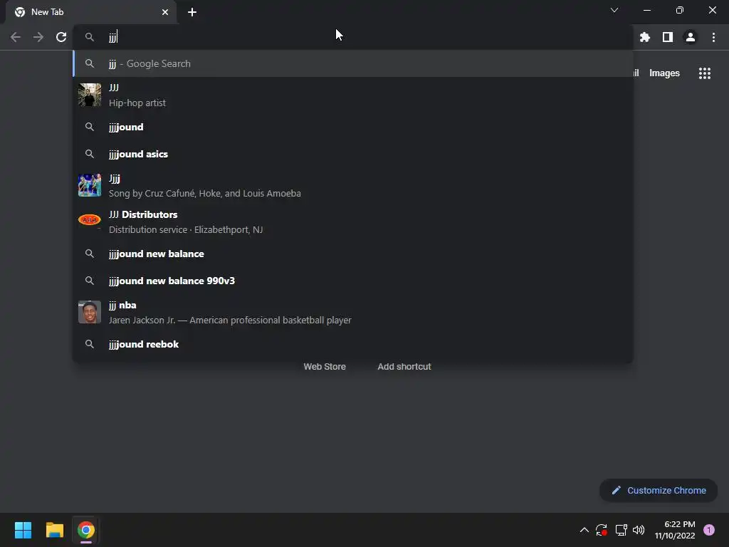Click the address bar input showing jjj
The height and width of the screenshot is (547, 729).
(353, 37)
